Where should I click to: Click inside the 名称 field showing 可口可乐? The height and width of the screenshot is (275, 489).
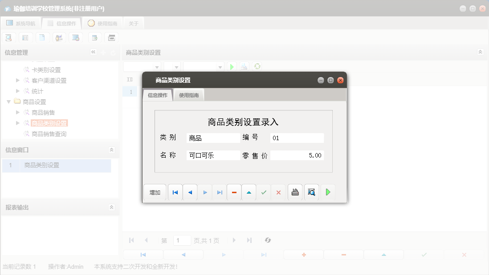212,155
